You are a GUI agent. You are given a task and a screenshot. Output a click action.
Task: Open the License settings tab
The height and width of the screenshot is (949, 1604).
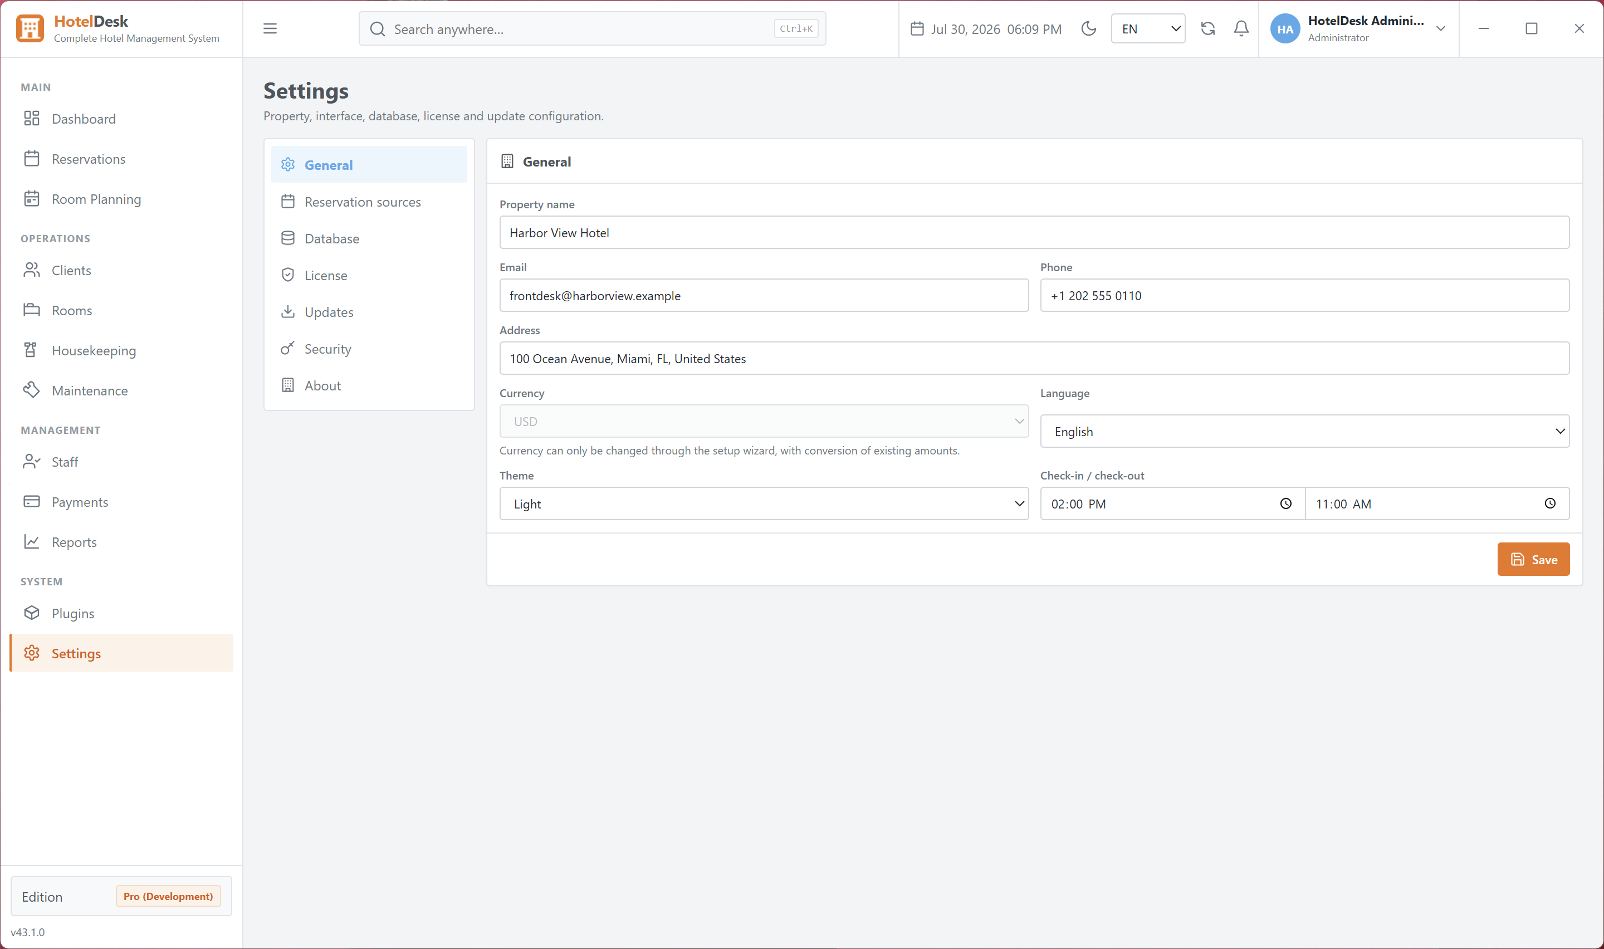click(369, 275)
